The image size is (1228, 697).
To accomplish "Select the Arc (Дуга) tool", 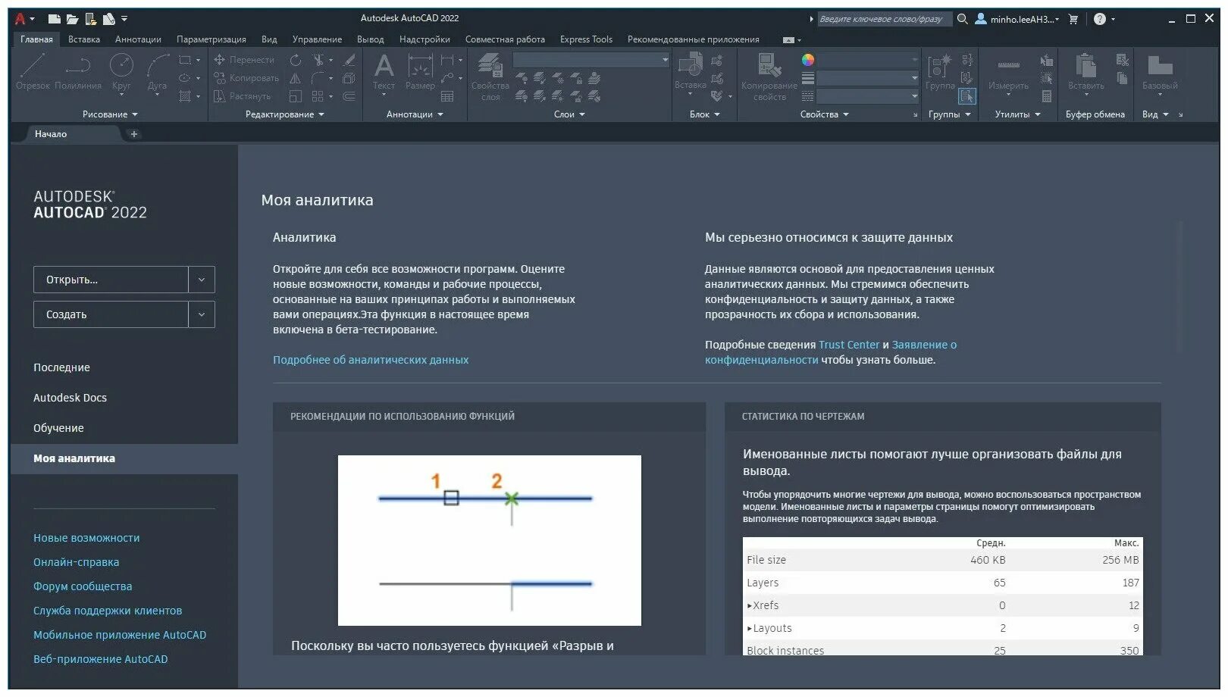I will point(157,72).
